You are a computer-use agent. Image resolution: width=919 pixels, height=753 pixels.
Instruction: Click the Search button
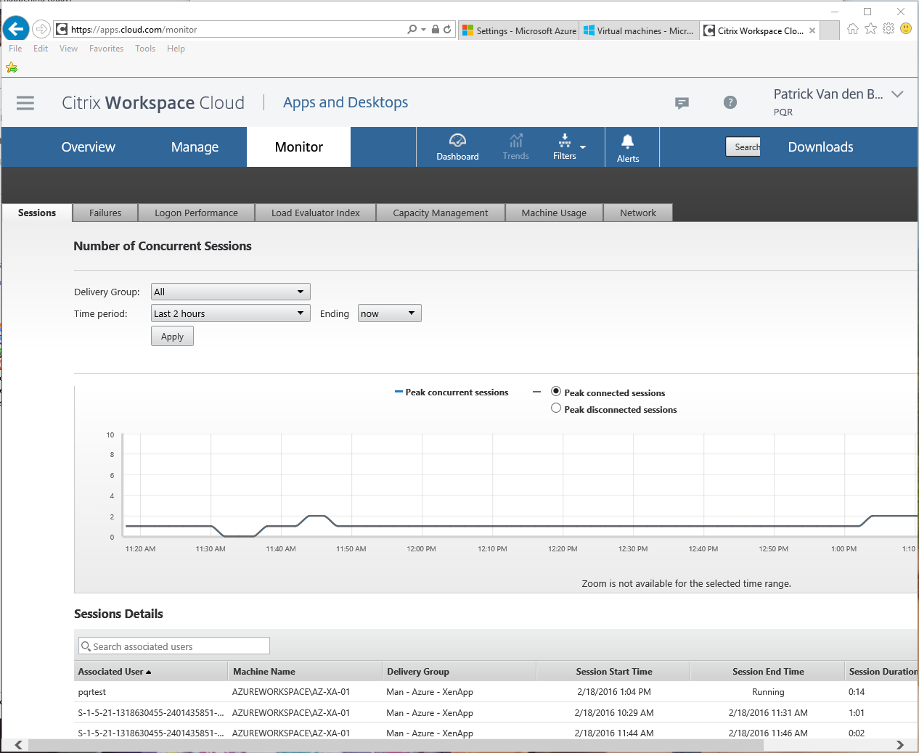click(743, 147)
